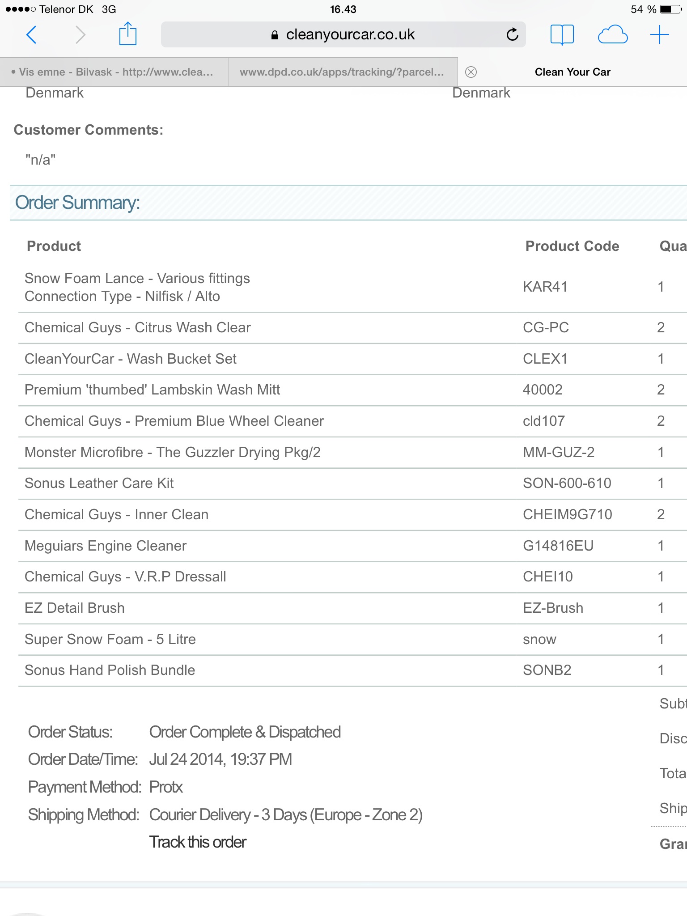Close the Clean Your Car tab
The image size is (687, 916).
(471, 72)
